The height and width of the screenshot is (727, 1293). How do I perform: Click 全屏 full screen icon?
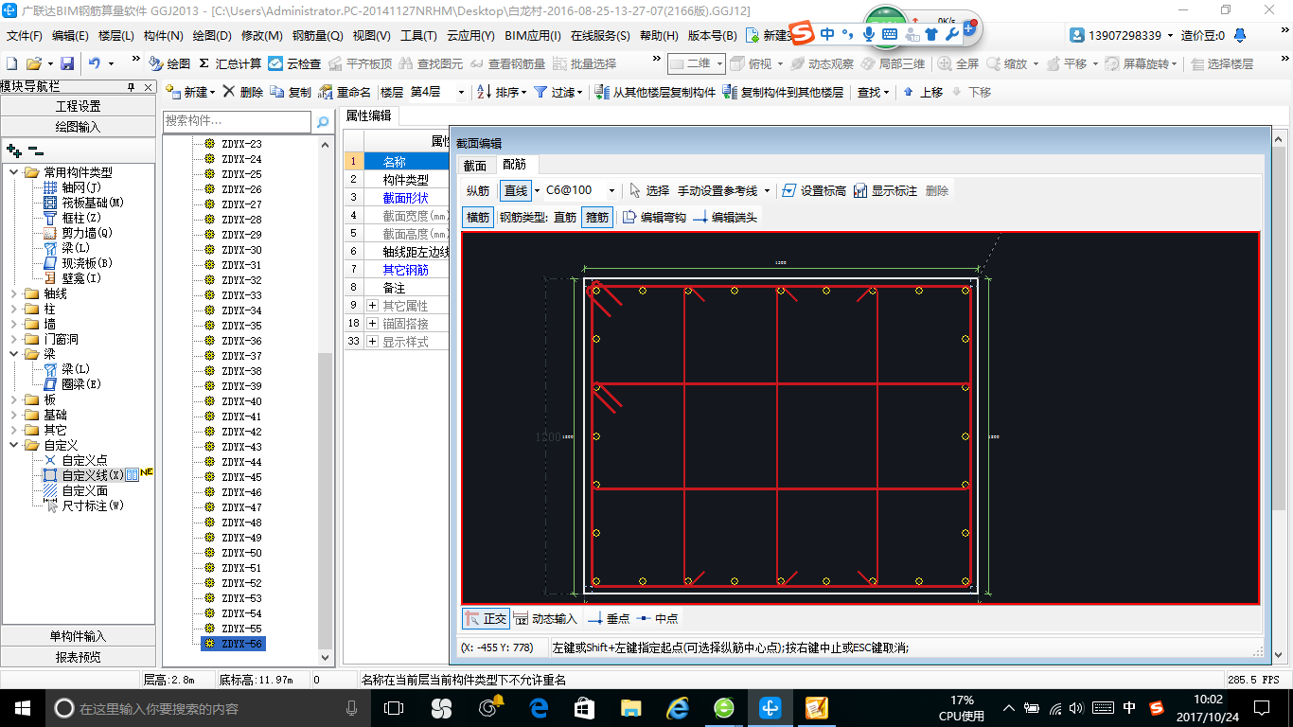tap(959, 63)
